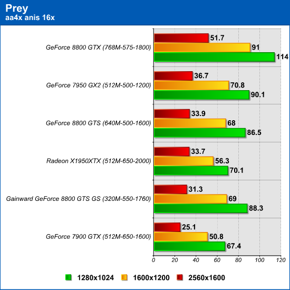Click the 51.7 value label
The image size is (290, 290).
click(x=217, y=38)
